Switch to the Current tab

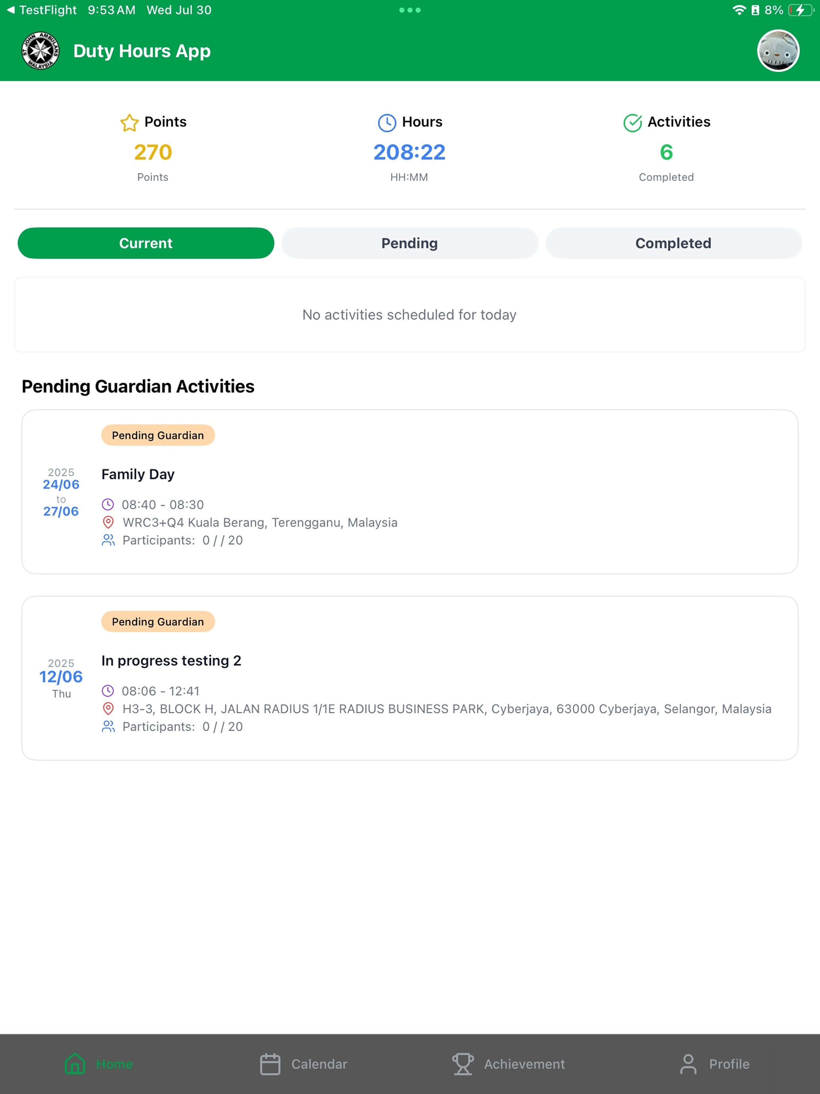point(146,243)
